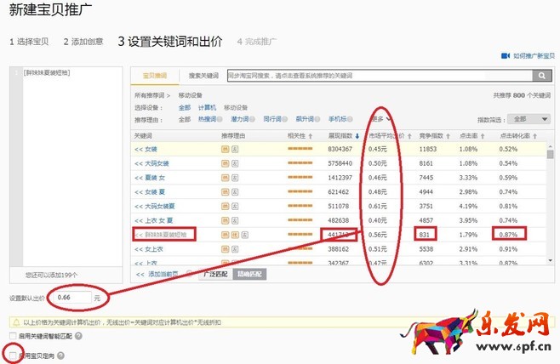The height and width of the screenshot is (364, 560).
Task: Tick the 启用宝贝定向 checkbox
Action: pos(11,353)
